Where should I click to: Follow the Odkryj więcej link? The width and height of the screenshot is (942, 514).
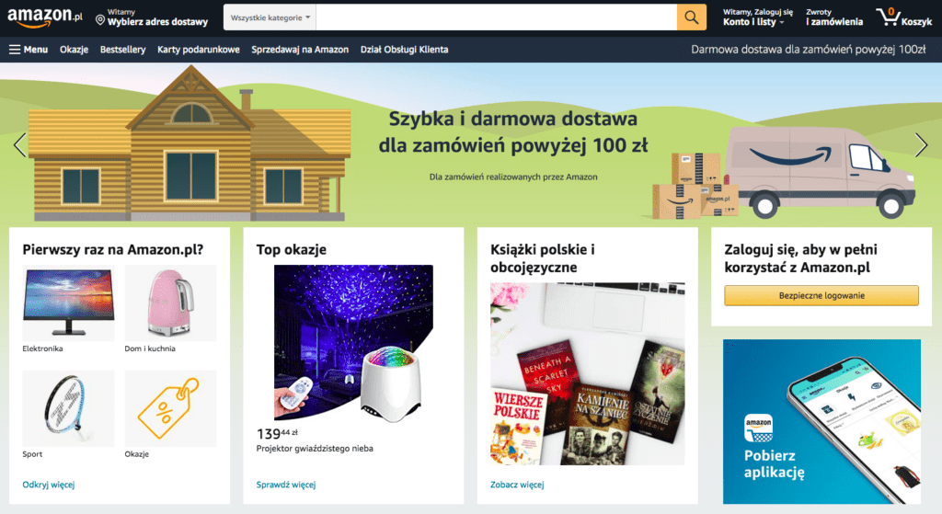(49, 485)
